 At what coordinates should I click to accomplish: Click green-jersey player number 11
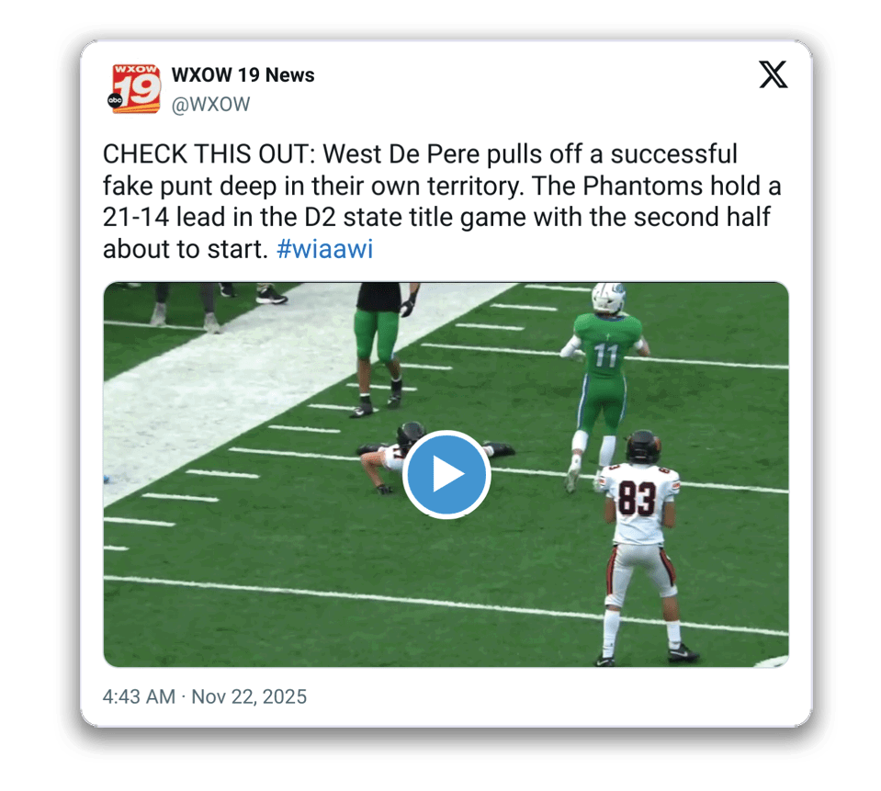[604, 382]
